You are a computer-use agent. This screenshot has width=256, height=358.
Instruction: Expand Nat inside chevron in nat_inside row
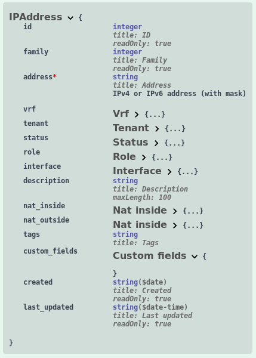pos(175,211)
